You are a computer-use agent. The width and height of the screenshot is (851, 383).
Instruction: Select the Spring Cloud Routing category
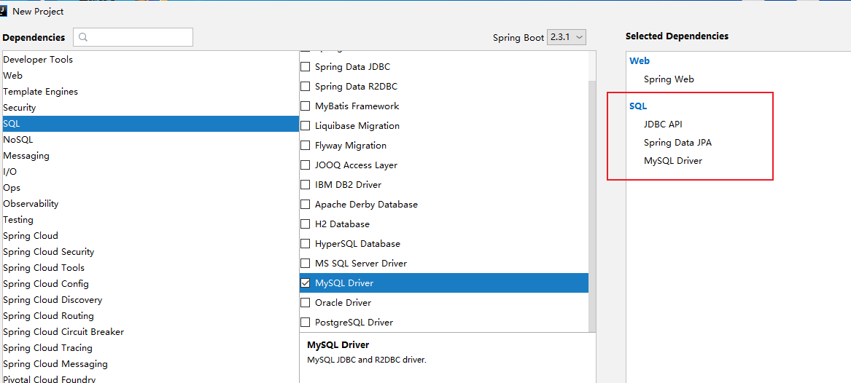[x=149, y=316]
